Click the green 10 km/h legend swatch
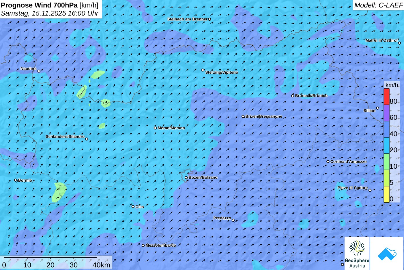404x270 pixels. [x=386, y=162]
